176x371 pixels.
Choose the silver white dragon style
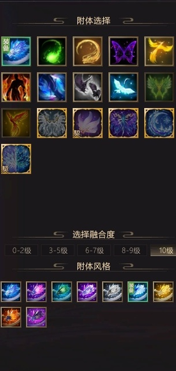113,292
